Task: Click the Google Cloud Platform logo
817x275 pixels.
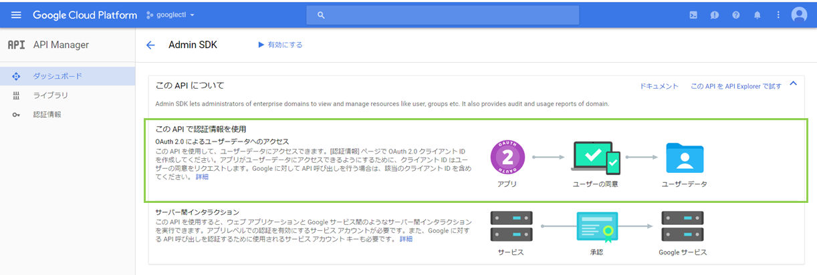Action: tap(85, 15)
